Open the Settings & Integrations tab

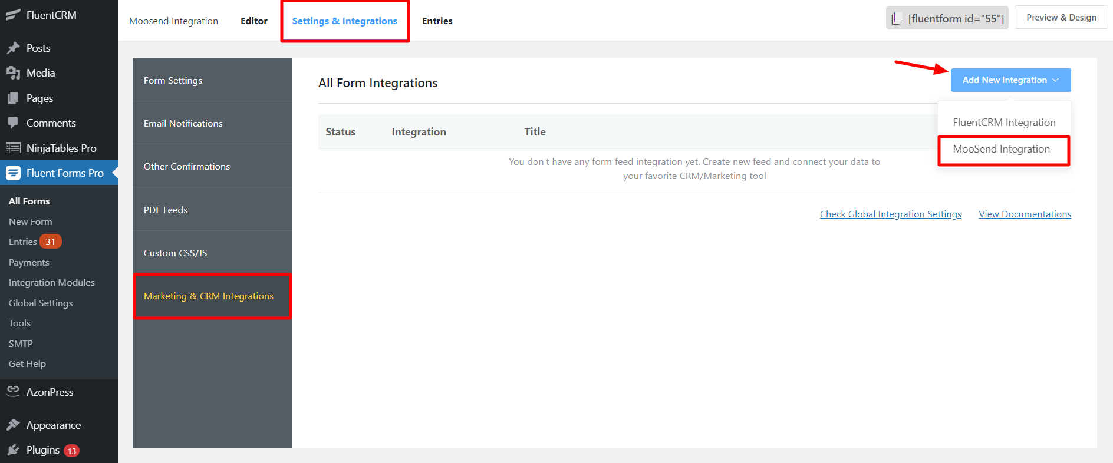pos(345,21)
